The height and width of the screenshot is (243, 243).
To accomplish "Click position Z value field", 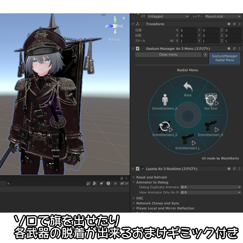I will click(233, 30).
